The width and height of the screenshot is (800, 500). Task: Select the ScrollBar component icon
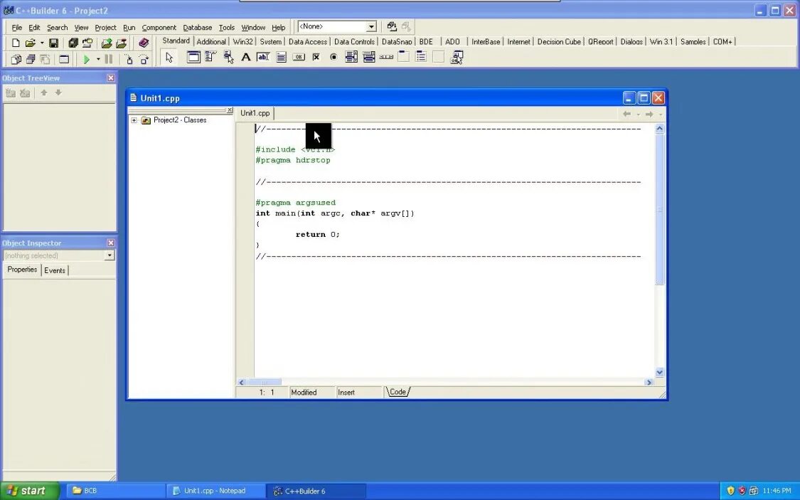[x=386, y=57]
